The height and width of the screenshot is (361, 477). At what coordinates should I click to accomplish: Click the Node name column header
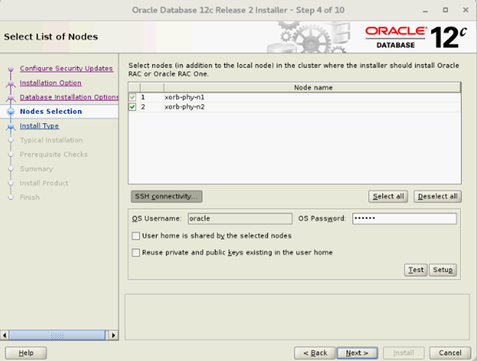[313, 88]
